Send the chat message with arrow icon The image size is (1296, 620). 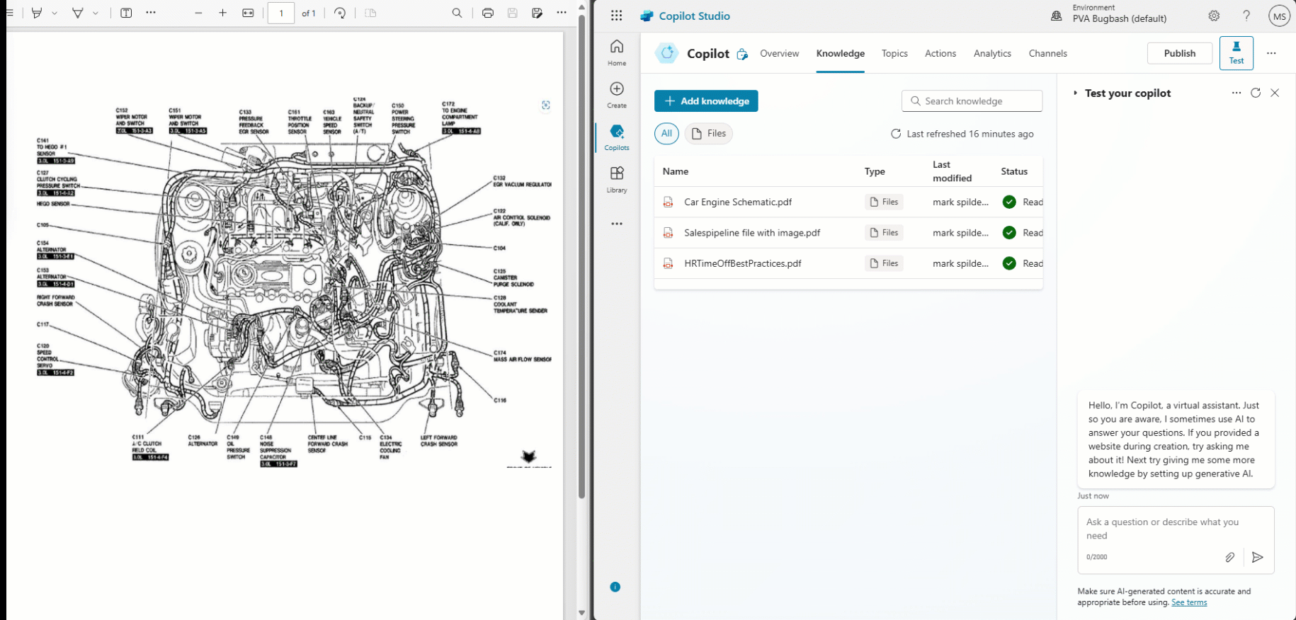point(1257,557)
